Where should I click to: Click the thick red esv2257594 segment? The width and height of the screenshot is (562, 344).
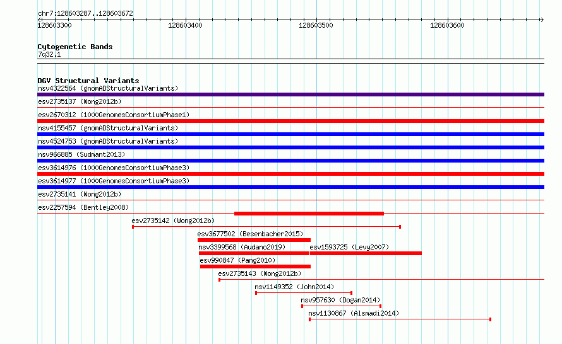[309, 214]
